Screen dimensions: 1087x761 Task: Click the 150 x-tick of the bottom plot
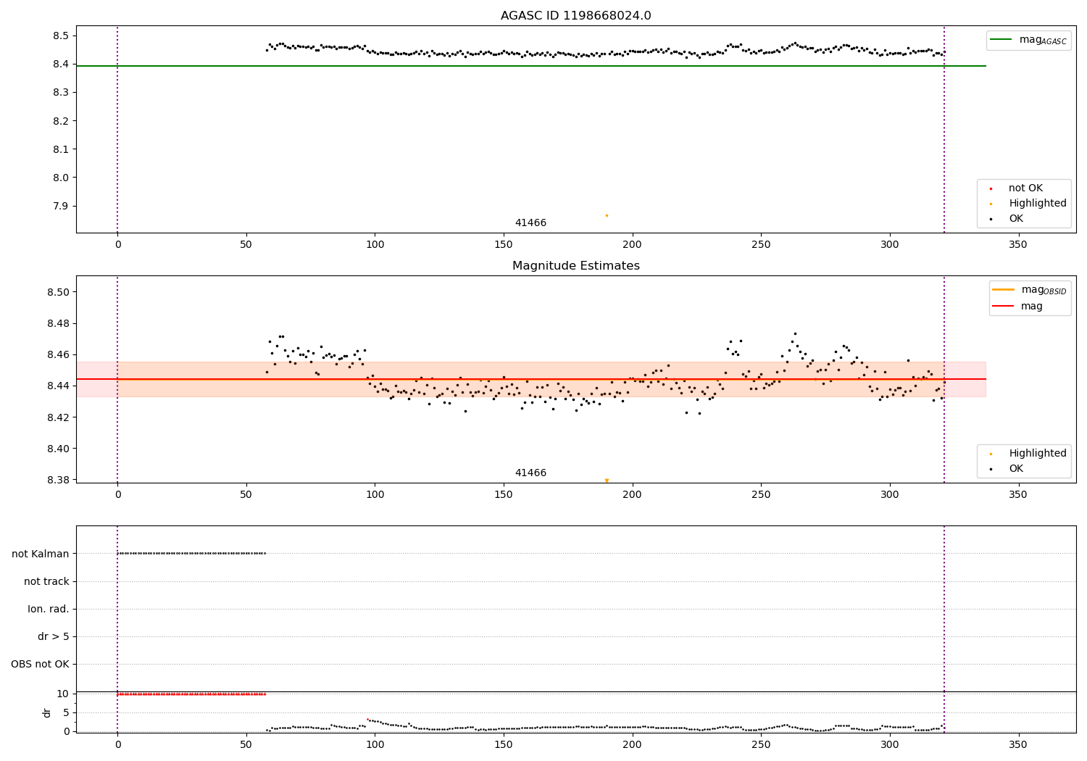(x=504, y=744)
